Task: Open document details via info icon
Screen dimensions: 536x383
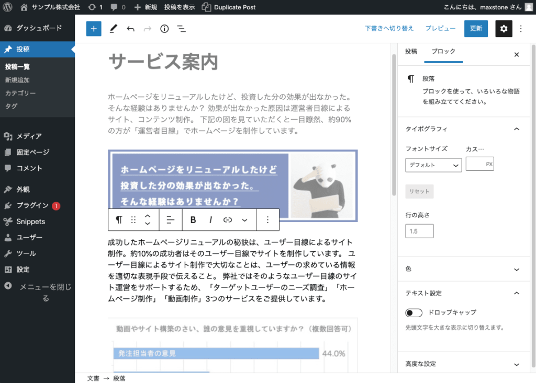Action: [x=164, y=29]
